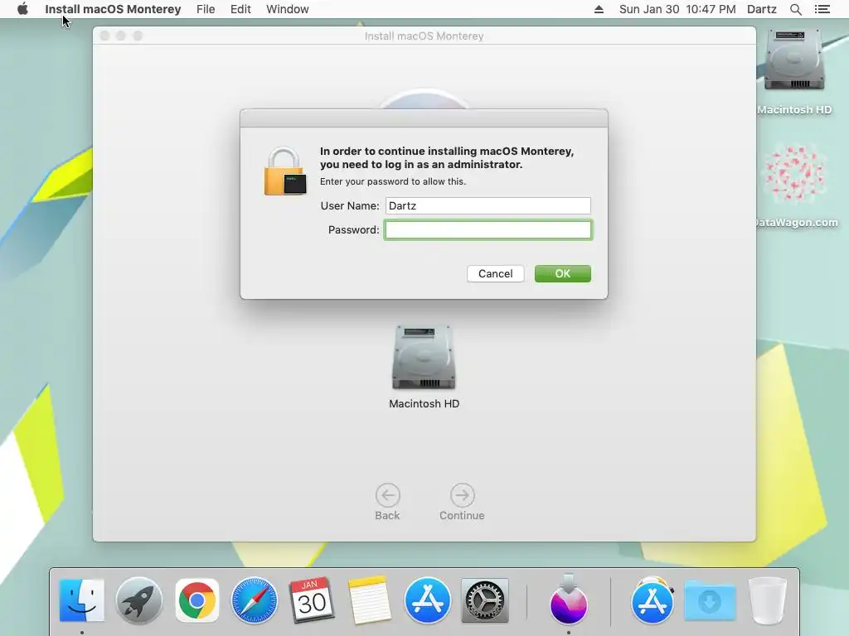Open the App Store next to Notes
Image resolution: width=849 pixels, height=636 pixels.
427,600
